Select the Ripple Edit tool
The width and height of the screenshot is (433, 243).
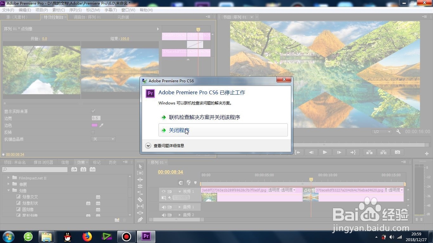coord(140,179)
